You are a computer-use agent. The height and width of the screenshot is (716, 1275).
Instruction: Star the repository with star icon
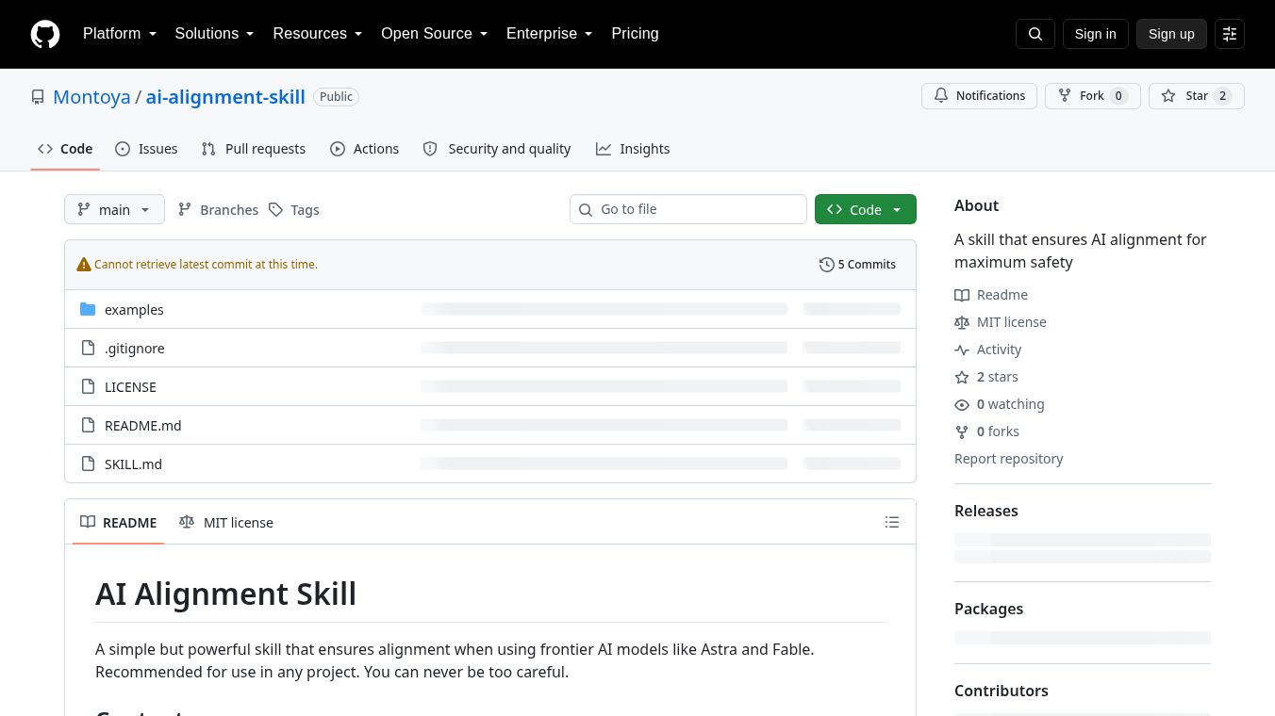[1168, 96]
